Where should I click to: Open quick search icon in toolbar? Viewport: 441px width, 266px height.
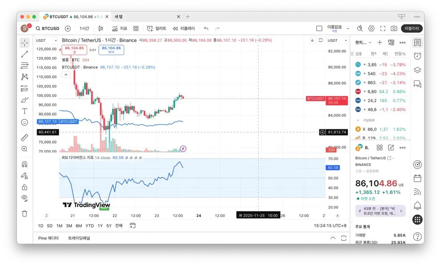pos(360,28)
